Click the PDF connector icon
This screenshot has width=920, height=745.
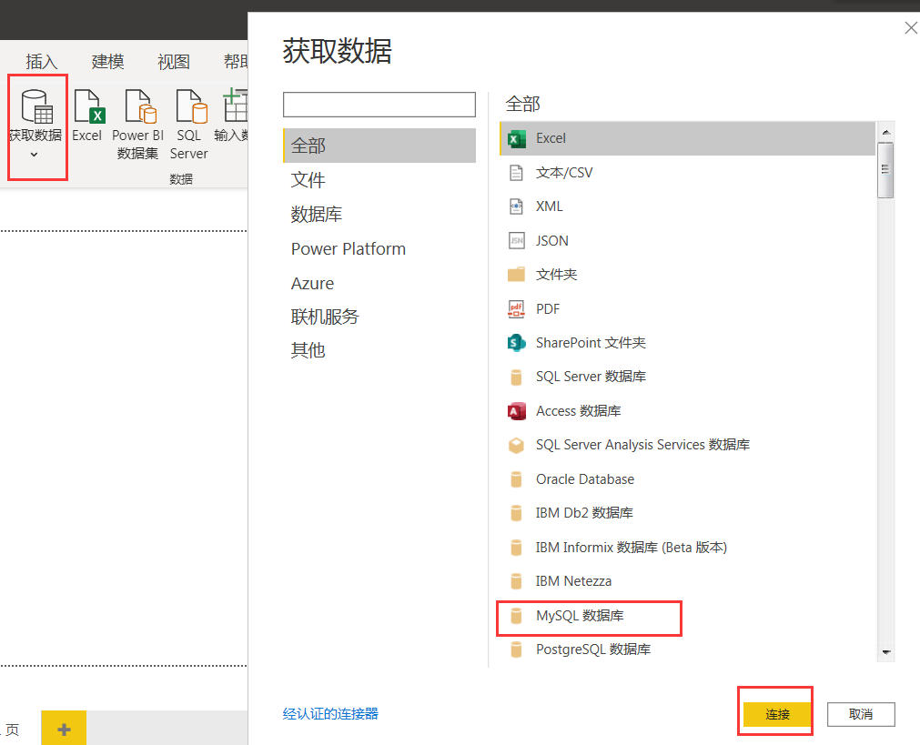(516, 308)
